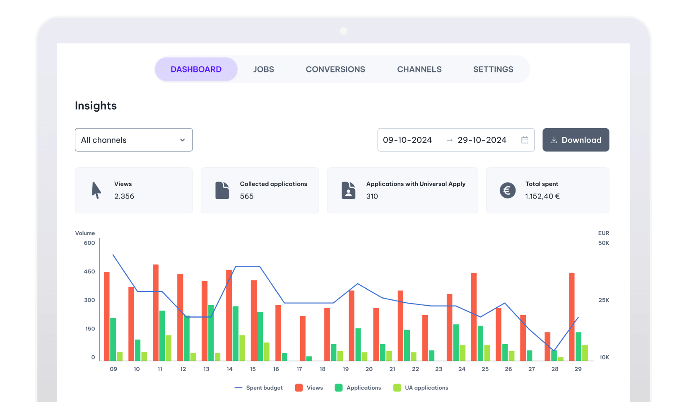Image resolution: width=684 pixels, height=402 pixels.
Task: Select the Universal Apply value 310
Action: tap(372, 196)
